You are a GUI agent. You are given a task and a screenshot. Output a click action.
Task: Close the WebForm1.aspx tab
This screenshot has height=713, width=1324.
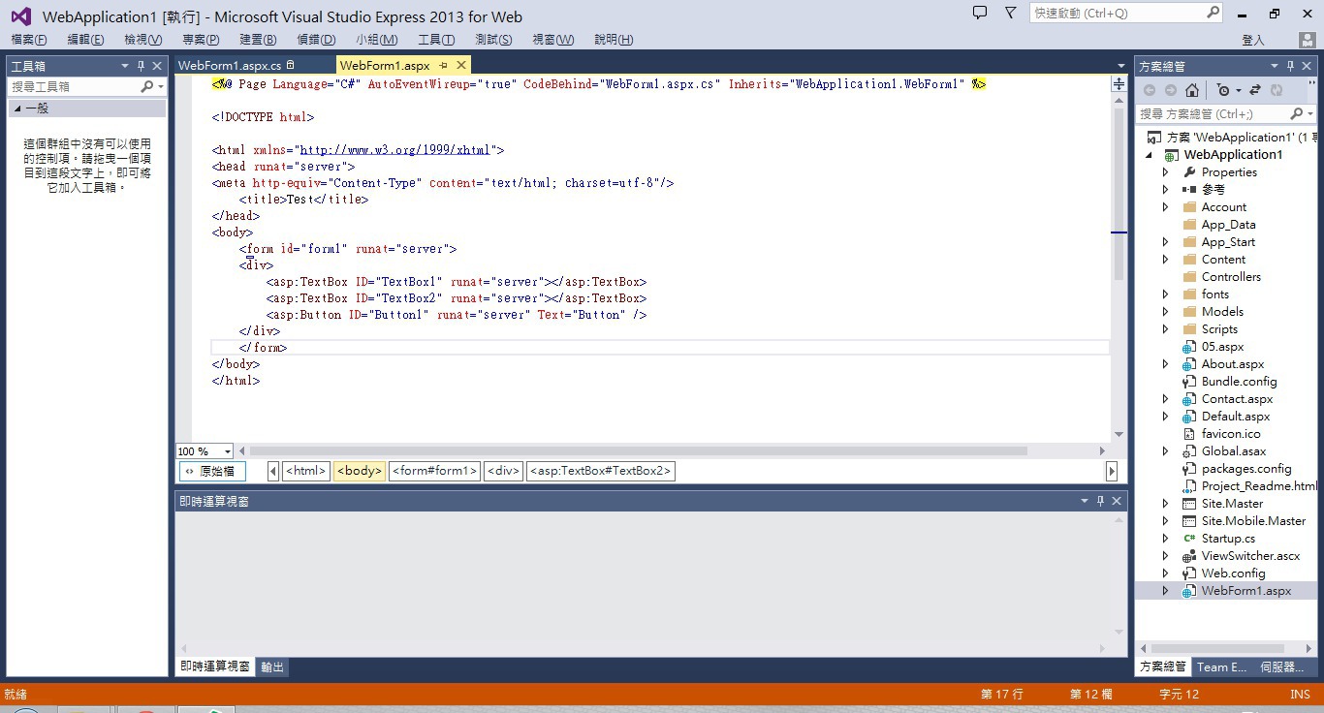pyautogui.click(x=461, y=65)
